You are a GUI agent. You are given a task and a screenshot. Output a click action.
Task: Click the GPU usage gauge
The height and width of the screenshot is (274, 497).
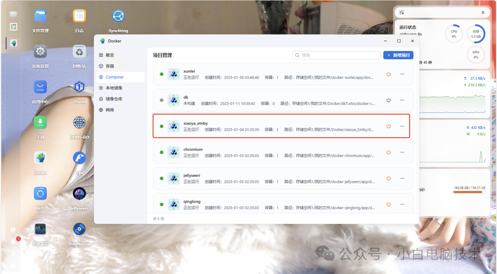pyautogui.click(x=476, y=54)
